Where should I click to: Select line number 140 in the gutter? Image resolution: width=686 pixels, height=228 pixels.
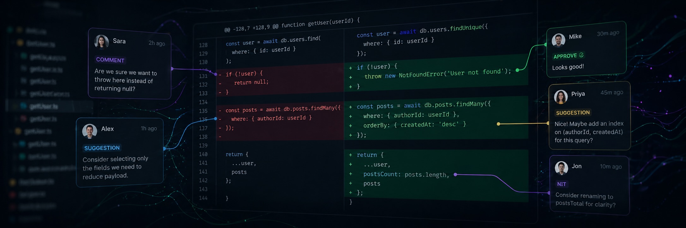pyautogui.click(x=203, y=154)
